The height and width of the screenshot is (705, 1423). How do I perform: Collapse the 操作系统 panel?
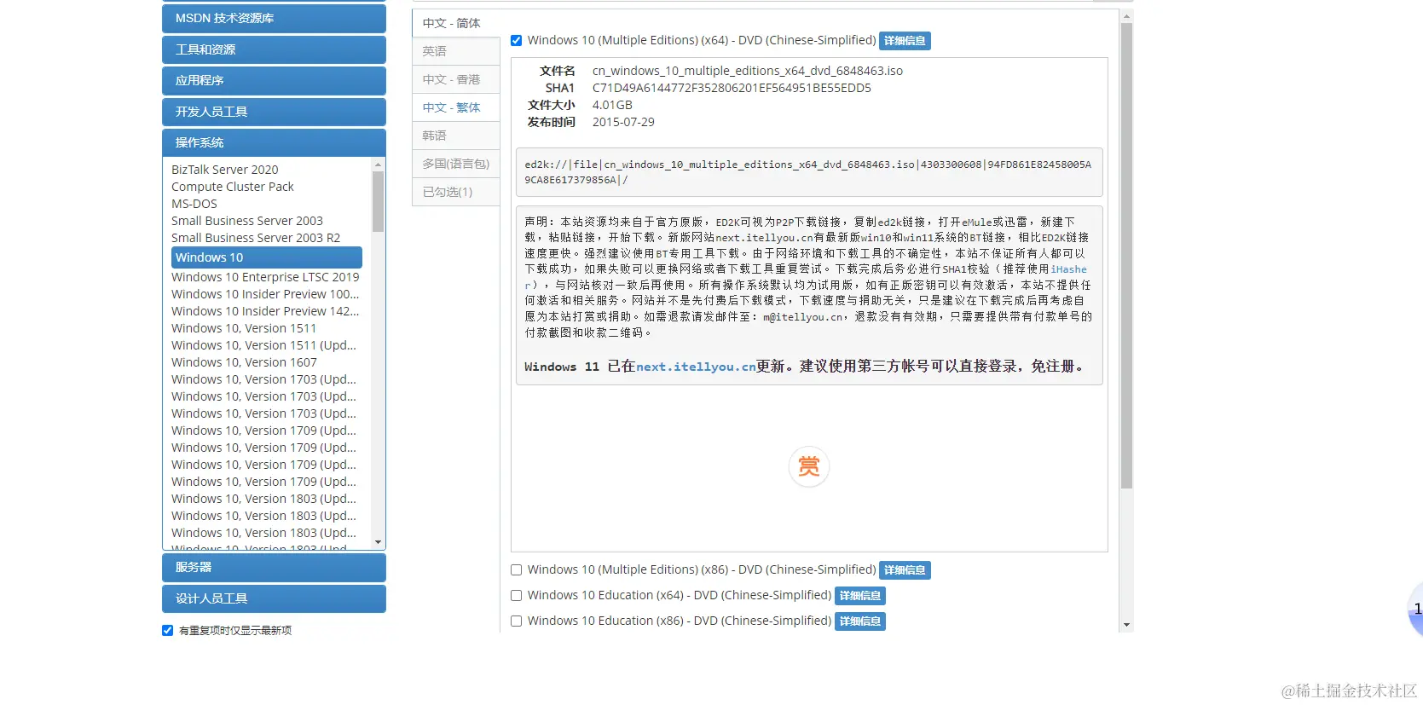pos(274,142)
